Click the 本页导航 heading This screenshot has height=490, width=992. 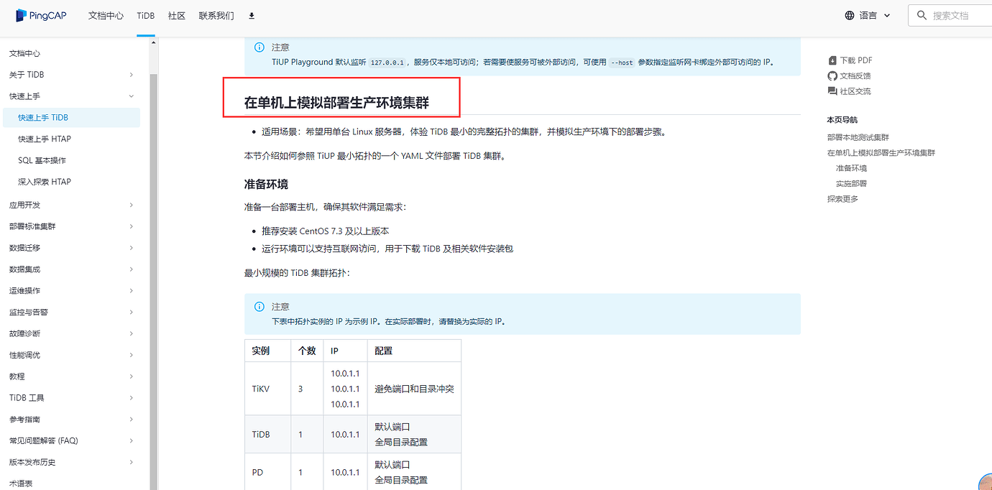(842, 120)
